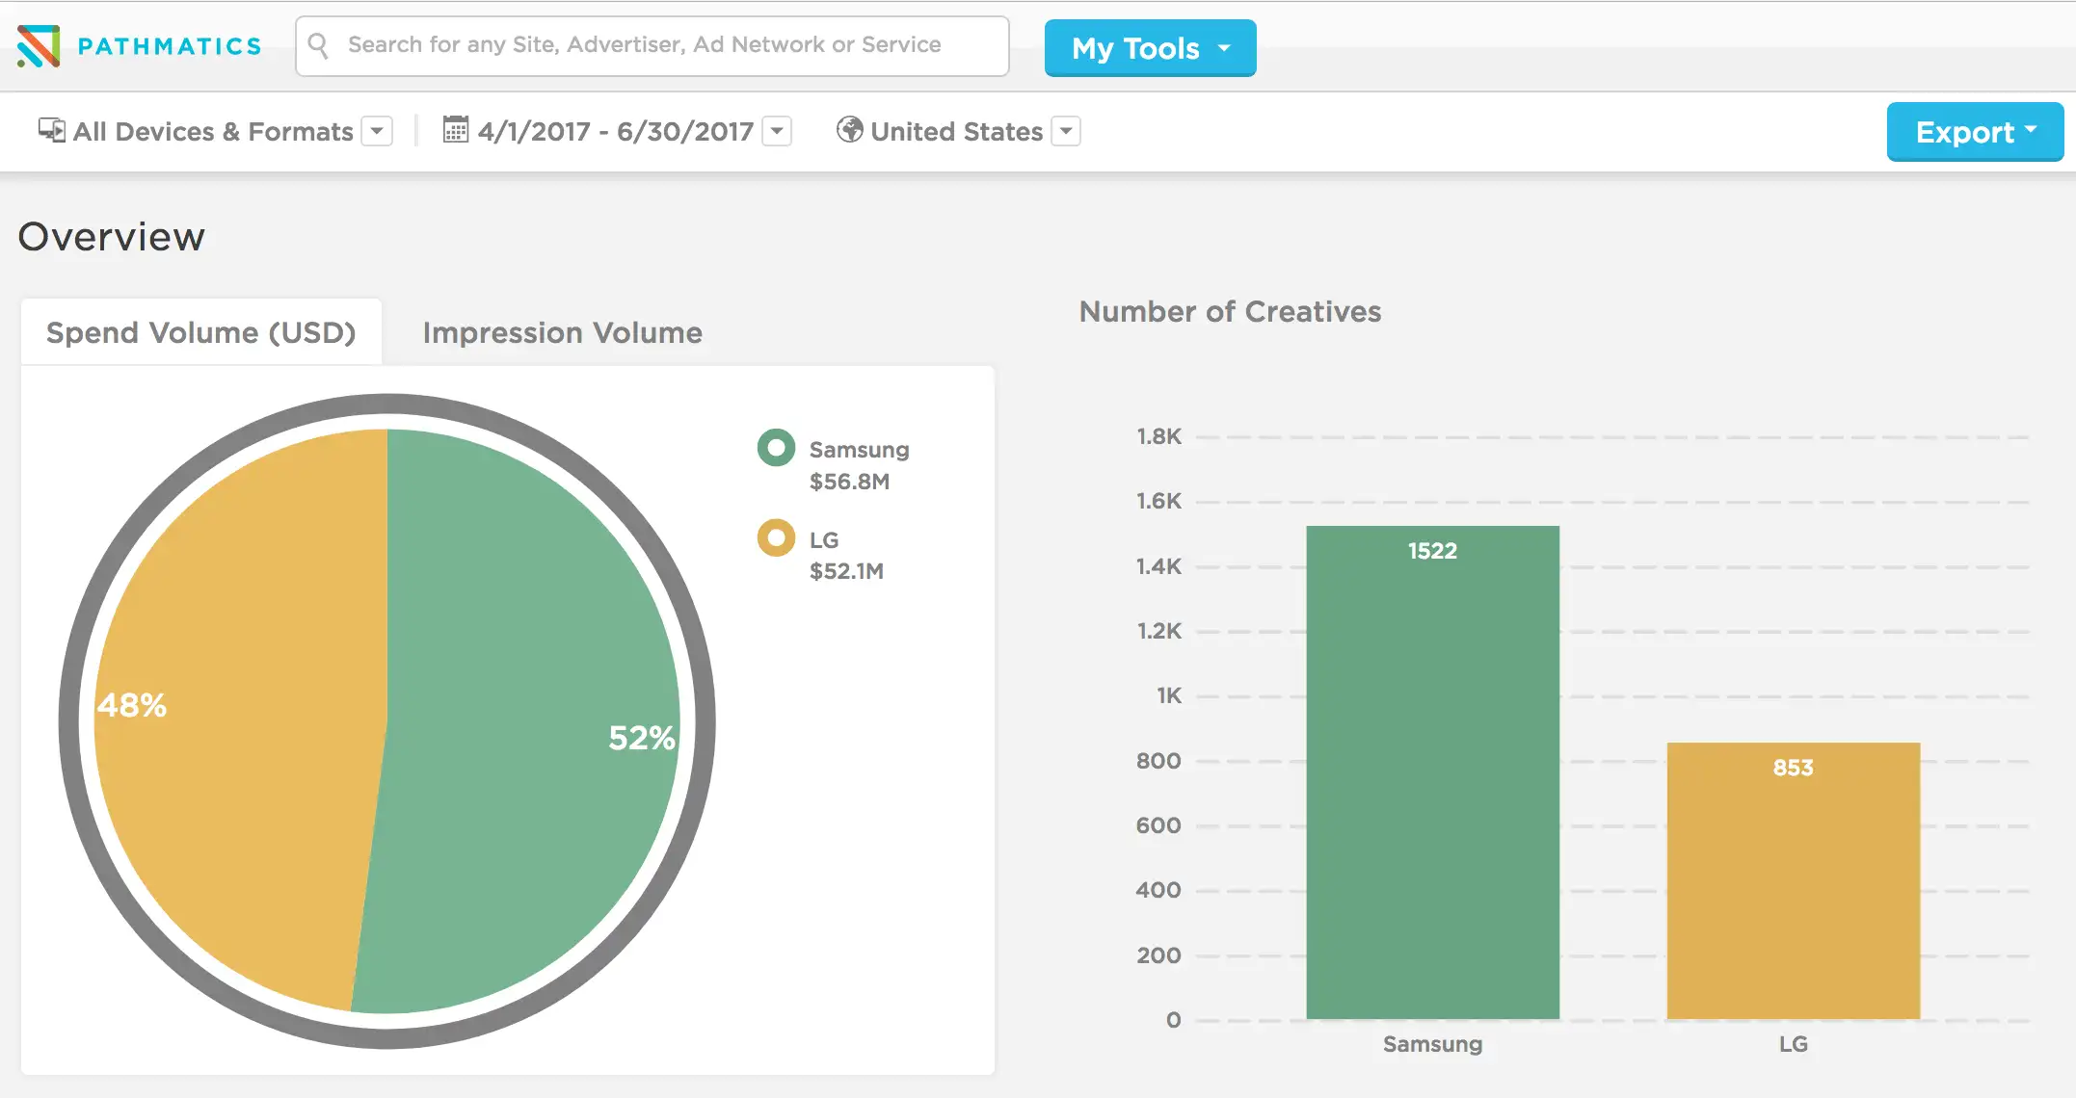
Task: Click the 4/1/2017 - 6/30/2017 date text
Action: [x=616, y=131]
